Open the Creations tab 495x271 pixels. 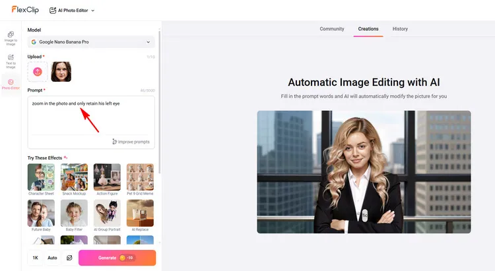[368, 29]
